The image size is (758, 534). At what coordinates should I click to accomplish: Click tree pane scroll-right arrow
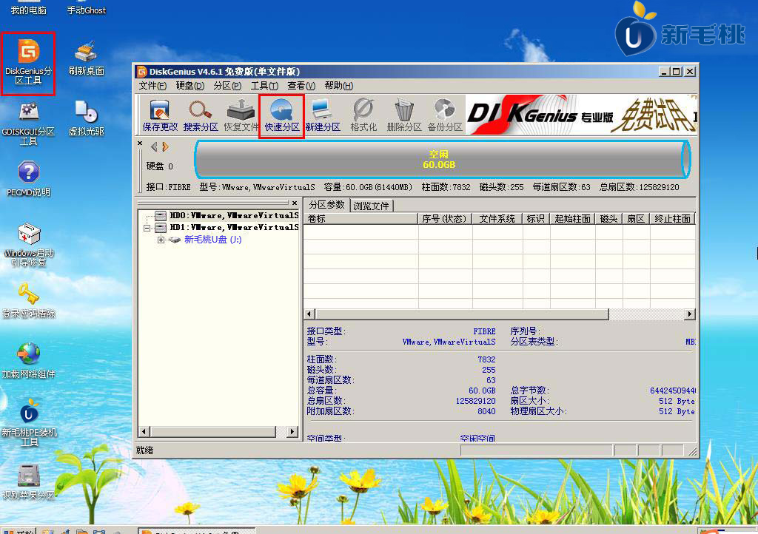tap(292, 431)
